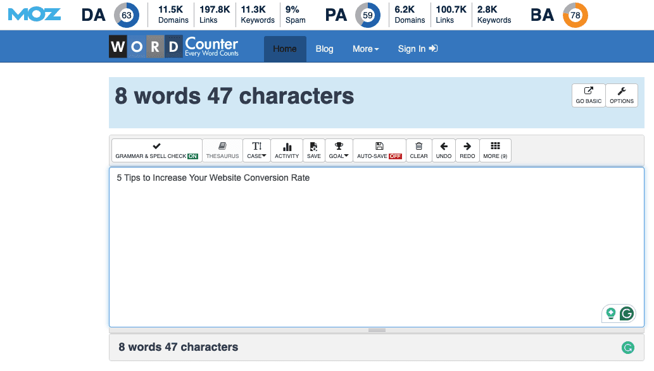
Task: Toggle Grammar & Spell Check off
Action: tap(156, 150)
